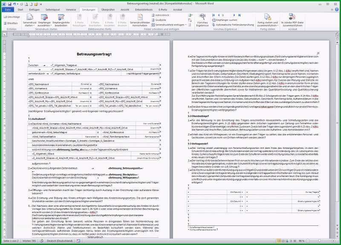The width and height of the screenshot is (341, 245).
Task: Click the Betreuungsvertrag document heading
Action: click(94, 54)
